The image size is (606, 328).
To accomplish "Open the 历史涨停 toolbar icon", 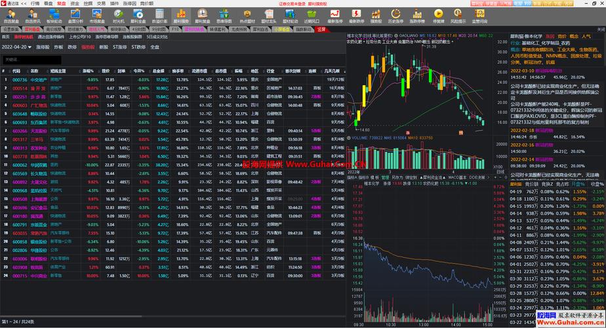I will pyautogui.click(x=395, y=16).
